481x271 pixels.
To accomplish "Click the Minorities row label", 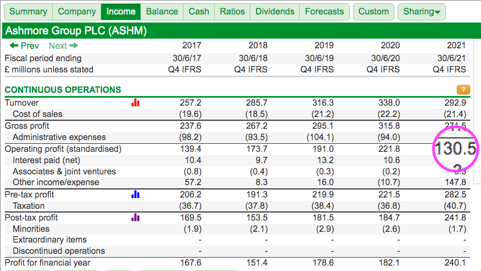I will [x=31, y=229].
